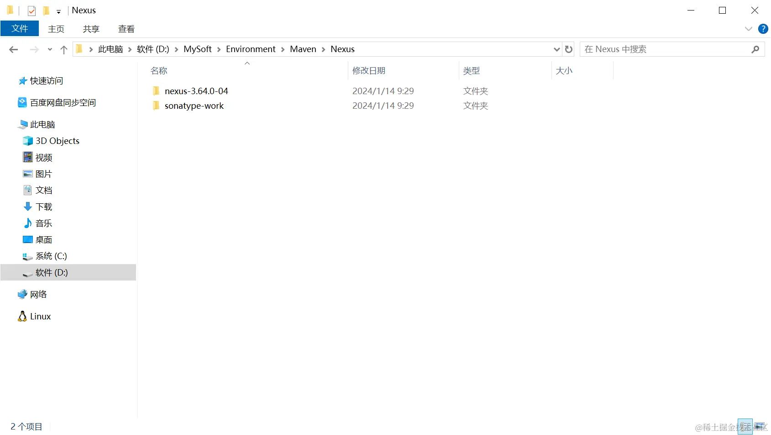The width and height of the screenshot is (771, 435).
Task: Sort by the 大小 column header
Action: click(x=564, y=71)
